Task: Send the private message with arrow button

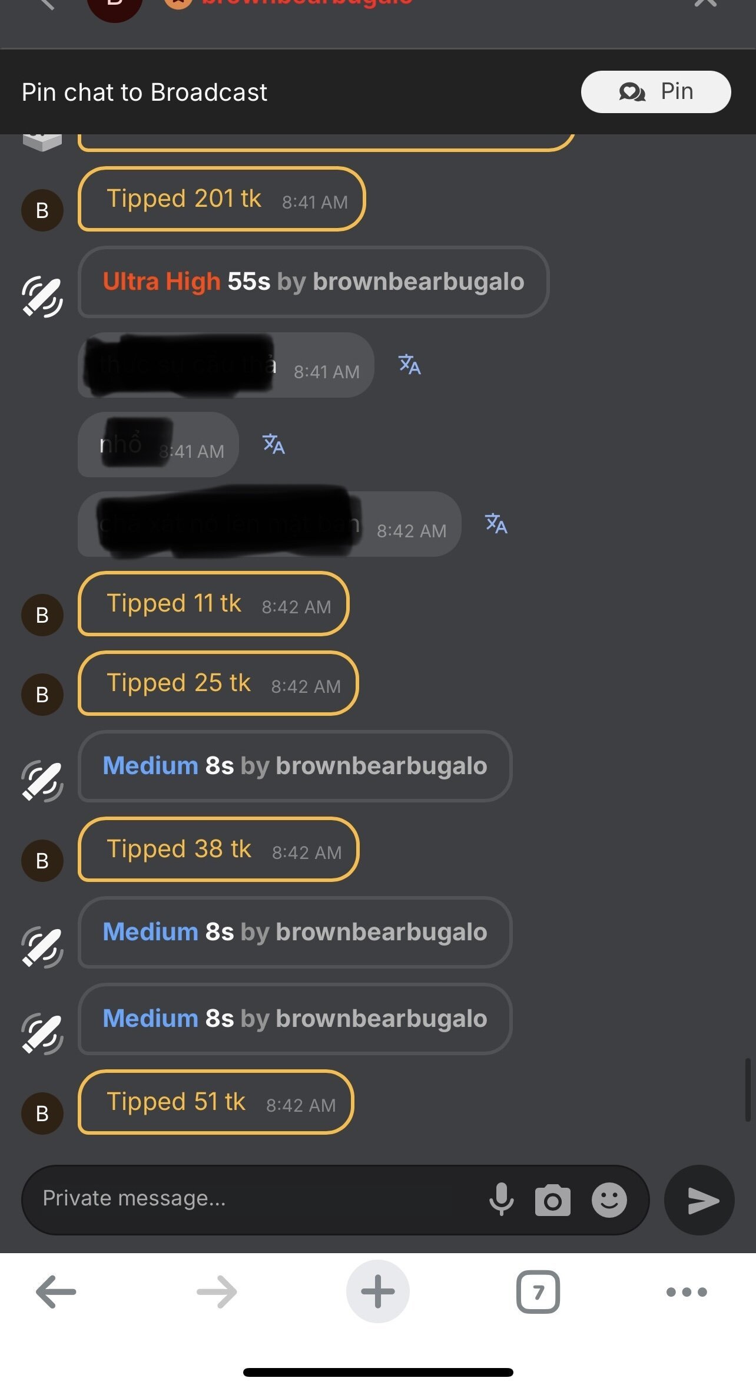Action: click(x=699, y=1200)
